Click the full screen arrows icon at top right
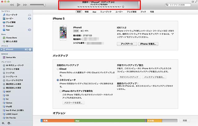This screenshot has height=126, width=198. click(x=196, y=2)
